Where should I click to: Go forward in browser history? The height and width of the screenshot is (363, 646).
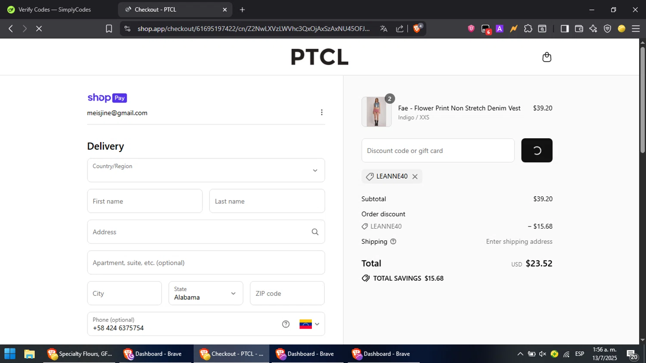point(25,28)
